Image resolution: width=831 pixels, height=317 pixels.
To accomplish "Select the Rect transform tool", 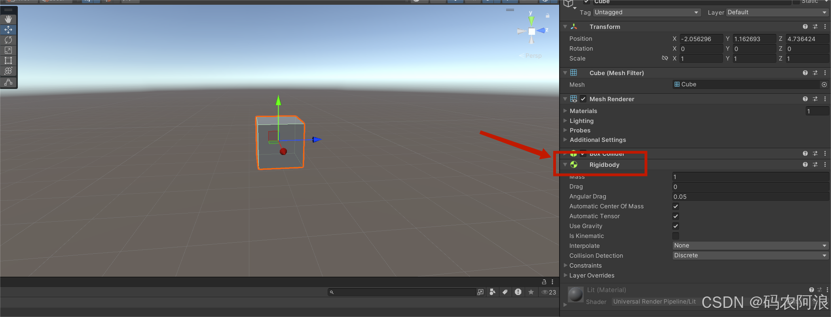I will tap(8, 60).
